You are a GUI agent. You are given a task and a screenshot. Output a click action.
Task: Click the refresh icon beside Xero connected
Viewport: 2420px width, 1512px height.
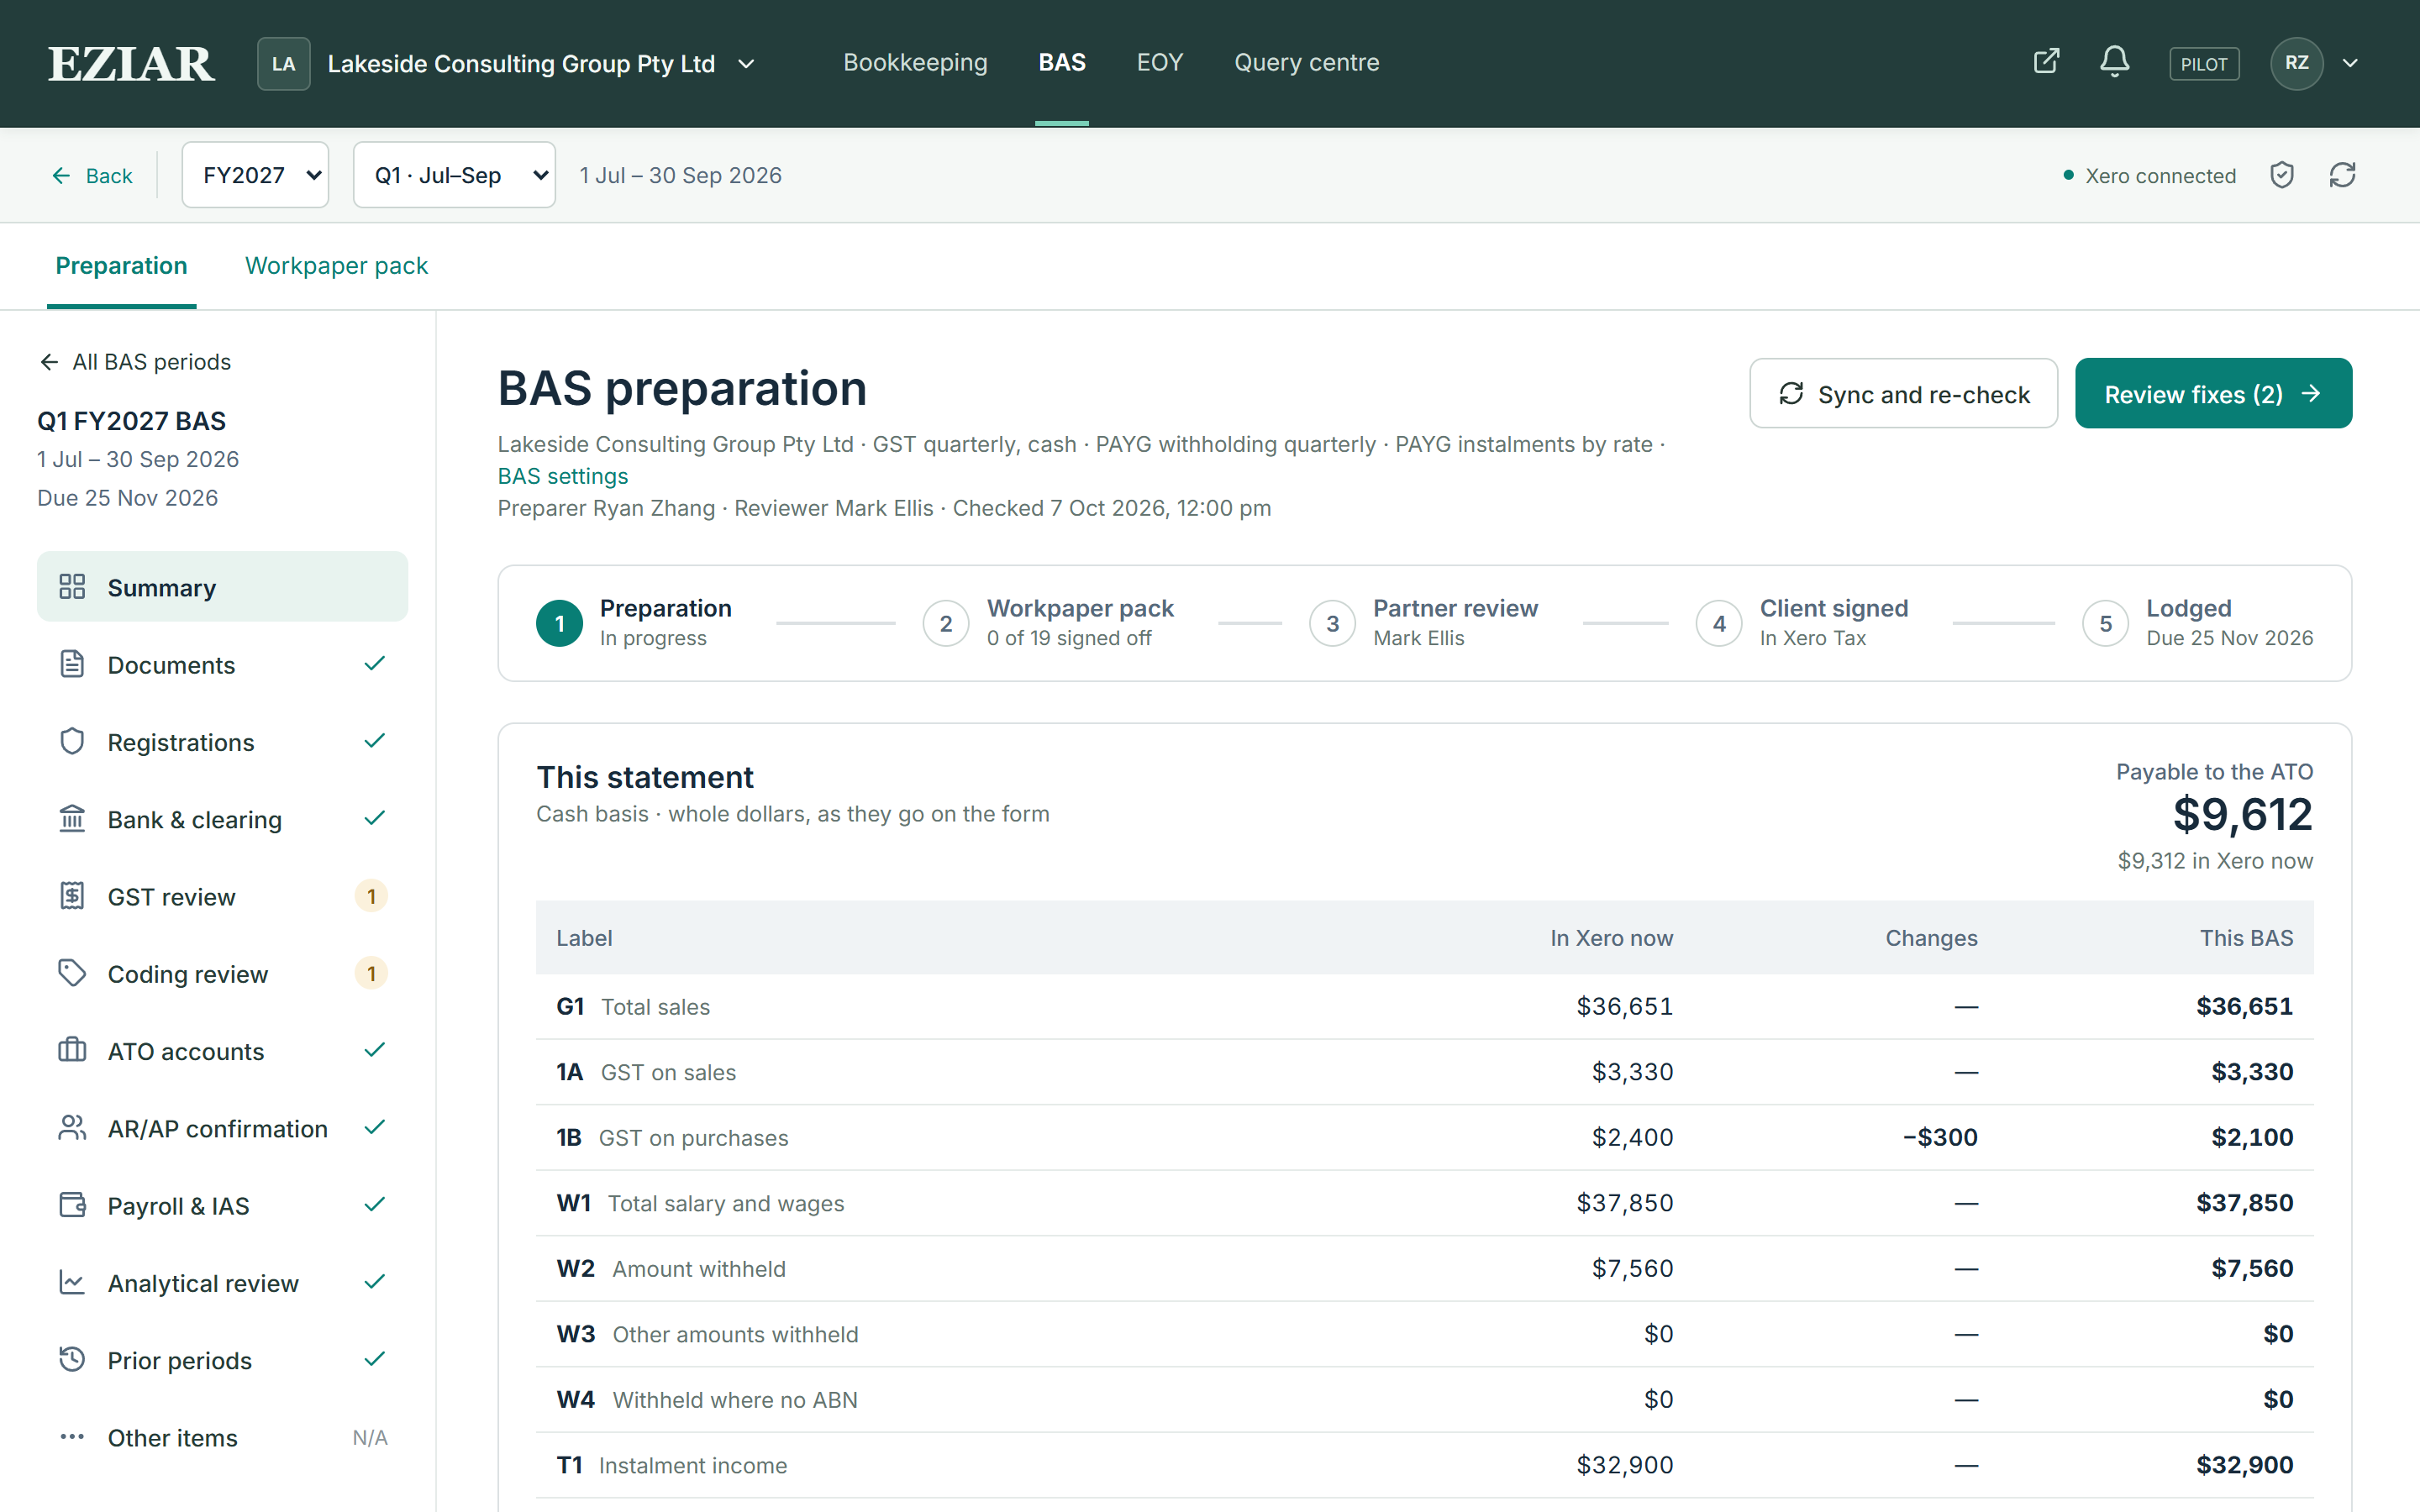pyautogui.click(x=2342, y=175)
